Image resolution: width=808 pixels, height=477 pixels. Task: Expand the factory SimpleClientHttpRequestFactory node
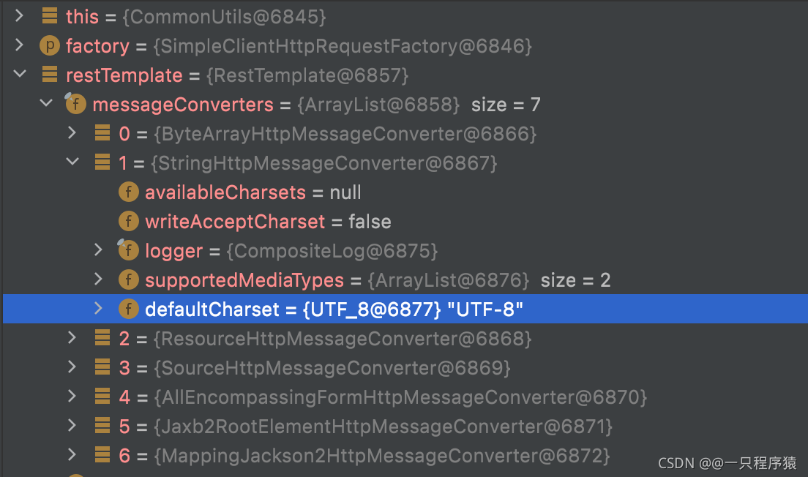pos(18,45)
